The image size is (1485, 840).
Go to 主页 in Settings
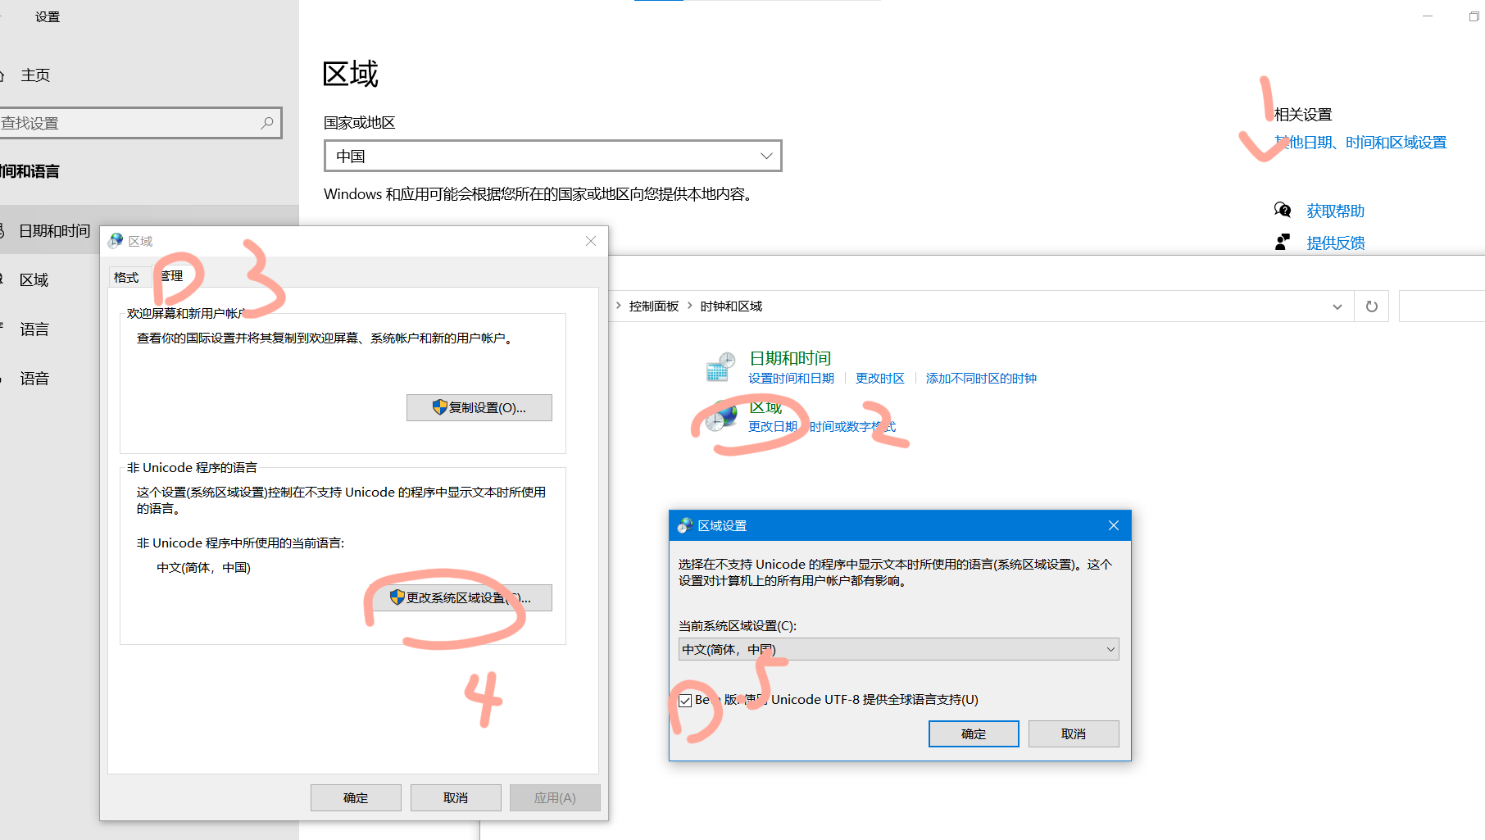35,75
